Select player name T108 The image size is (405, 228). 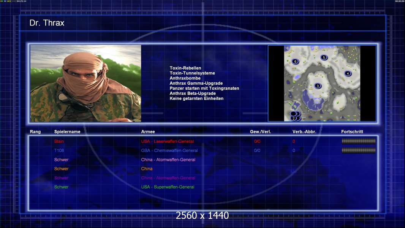coord(59,150)
